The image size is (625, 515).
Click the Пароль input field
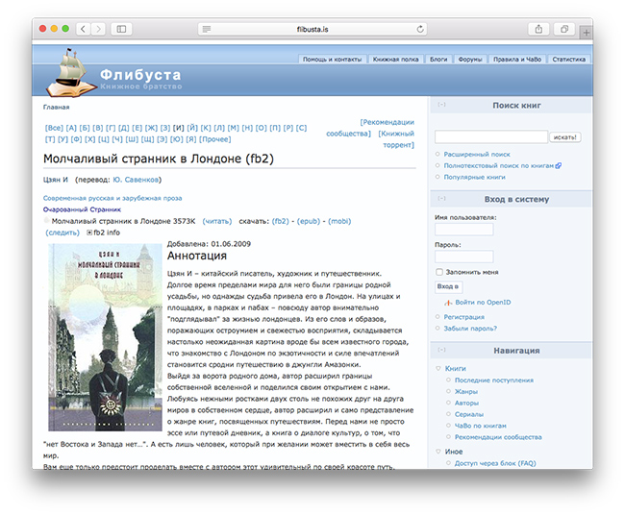(464, 257)
